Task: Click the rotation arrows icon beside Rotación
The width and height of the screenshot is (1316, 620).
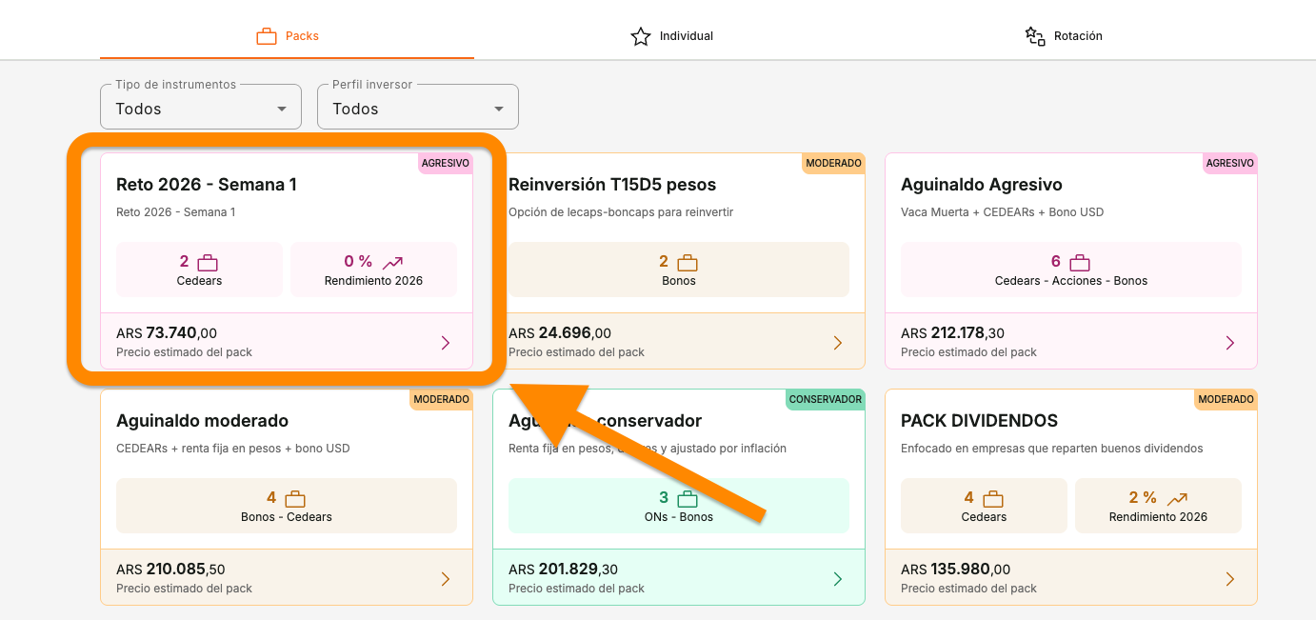Action: click(1034, 35)
